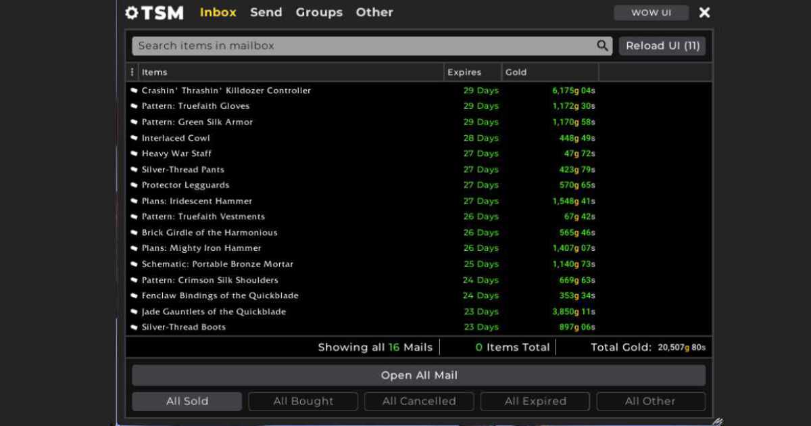Select the All Bought filter

pos(303,401)
